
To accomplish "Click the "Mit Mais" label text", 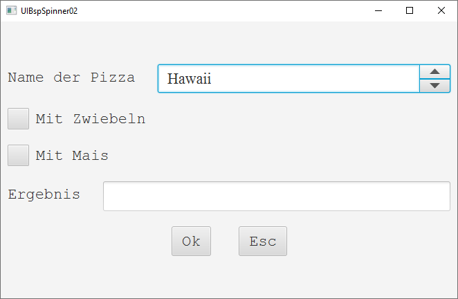I will coord(72,156).
